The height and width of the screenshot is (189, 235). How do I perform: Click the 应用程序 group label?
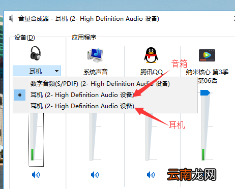click(x=84, y=37)
